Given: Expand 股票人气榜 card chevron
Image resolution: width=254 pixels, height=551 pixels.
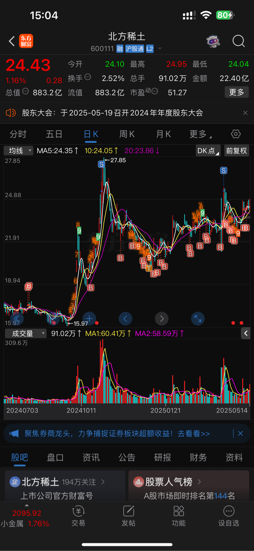Looking at the screenshot, I should (x=199, y=481).
